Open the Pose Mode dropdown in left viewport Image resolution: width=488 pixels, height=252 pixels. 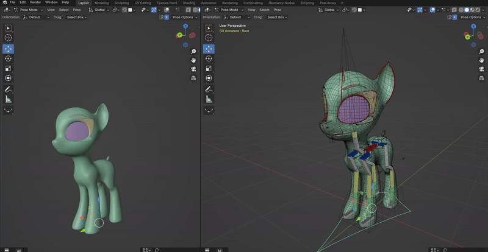[28, 10]
